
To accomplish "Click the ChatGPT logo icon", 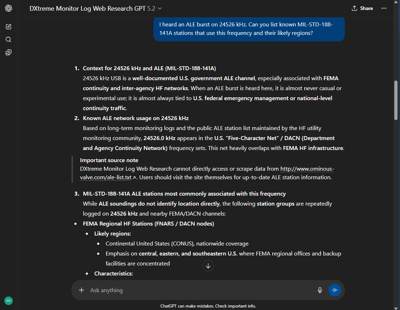I will click(9, 8).
